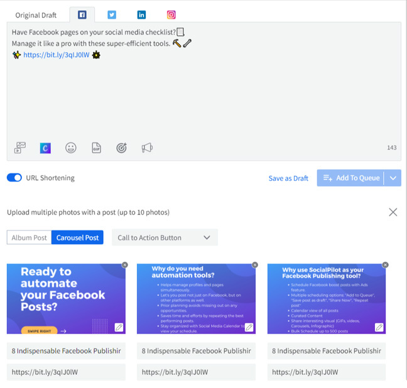Viewport: 407px width, 388px height.
Task: Click URL field under second carousel image
Action: point(196,372)
